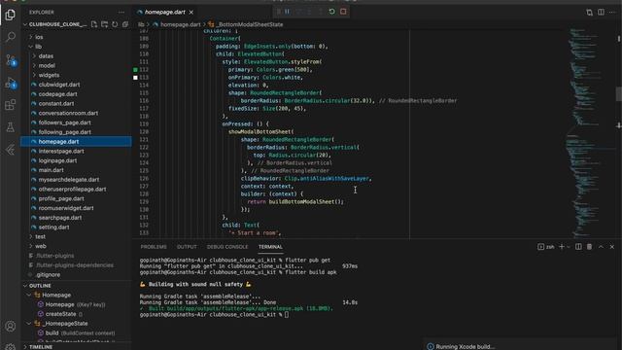Image resolution: width=622 pixels, height=350 pixels.
Task: Select the homepage.dart editor tab
Action: [x=165, y=13]
